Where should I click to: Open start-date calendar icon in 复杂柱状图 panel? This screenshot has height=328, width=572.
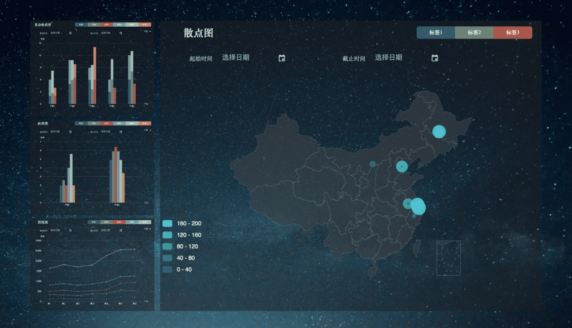(70, 33)
